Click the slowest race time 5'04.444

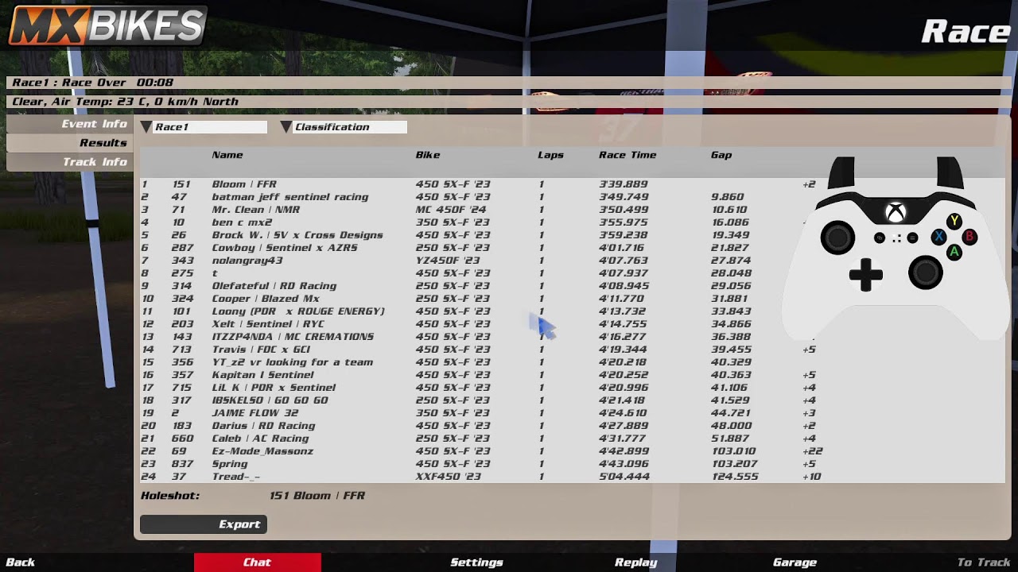coord(624,477)
